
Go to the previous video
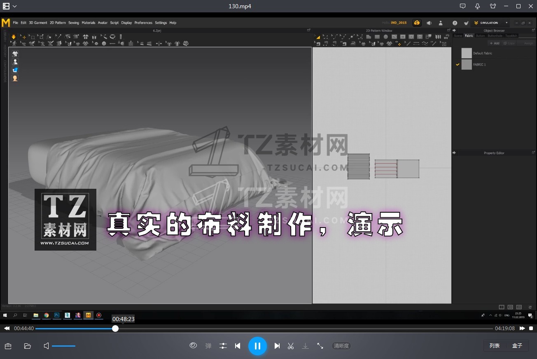pos(238,346)
